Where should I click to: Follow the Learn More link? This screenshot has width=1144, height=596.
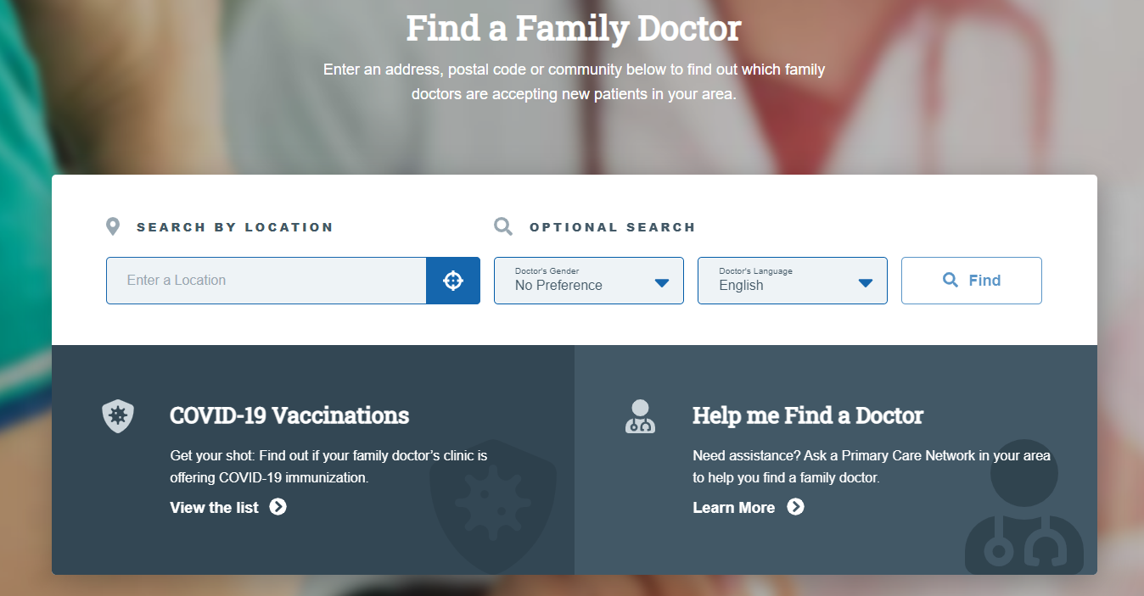[733, 507]
